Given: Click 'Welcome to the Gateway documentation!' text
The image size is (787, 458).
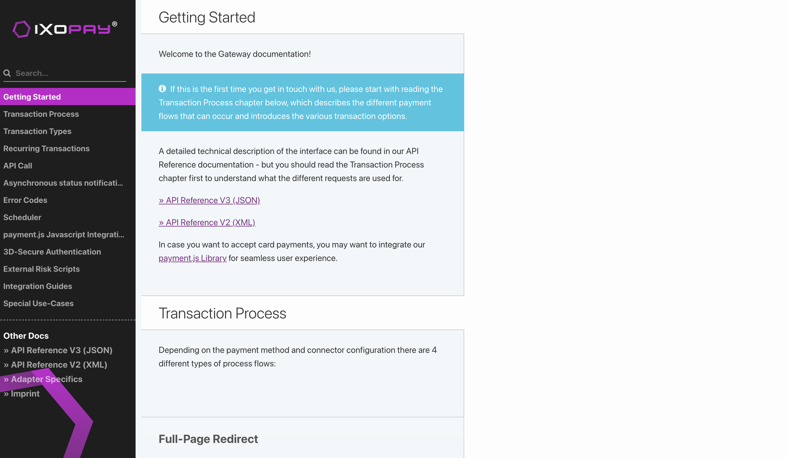Looking at the screenshot, I should click(235, 54).
